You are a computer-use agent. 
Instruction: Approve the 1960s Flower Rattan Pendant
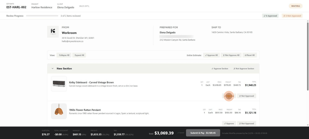click(x=229, y=124)
